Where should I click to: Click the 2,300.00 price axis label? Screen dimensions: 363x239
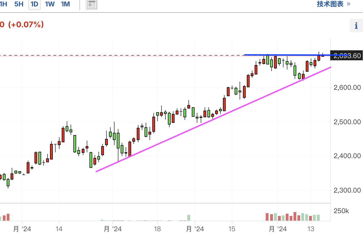click(347, 190)
